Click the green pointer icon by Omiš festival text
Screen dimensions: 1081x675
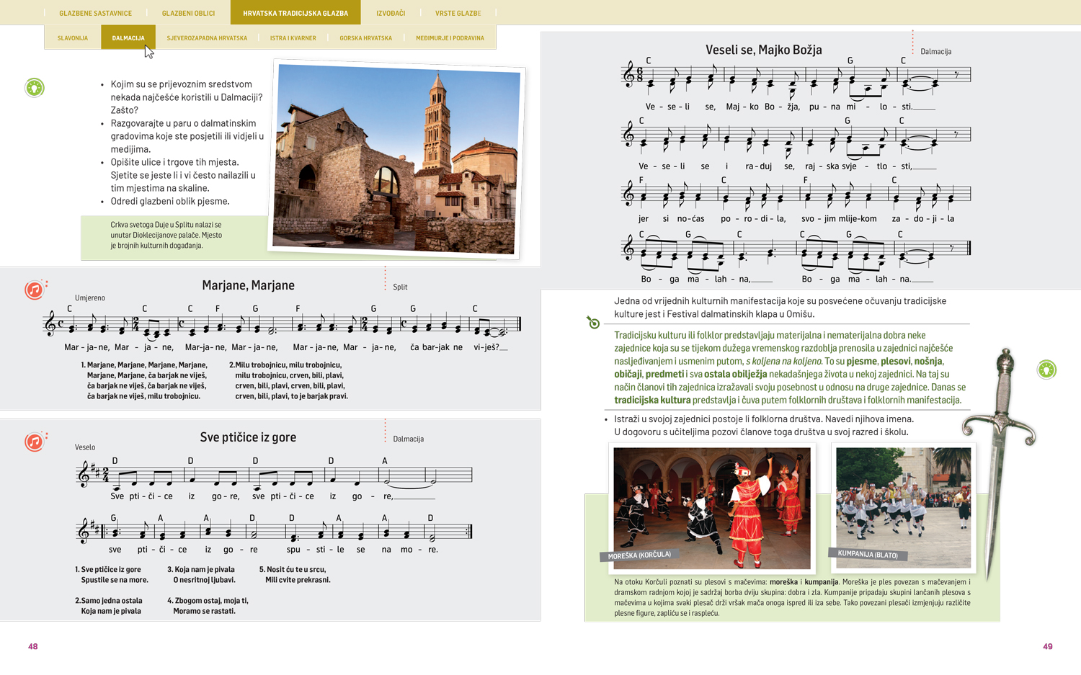593,323
